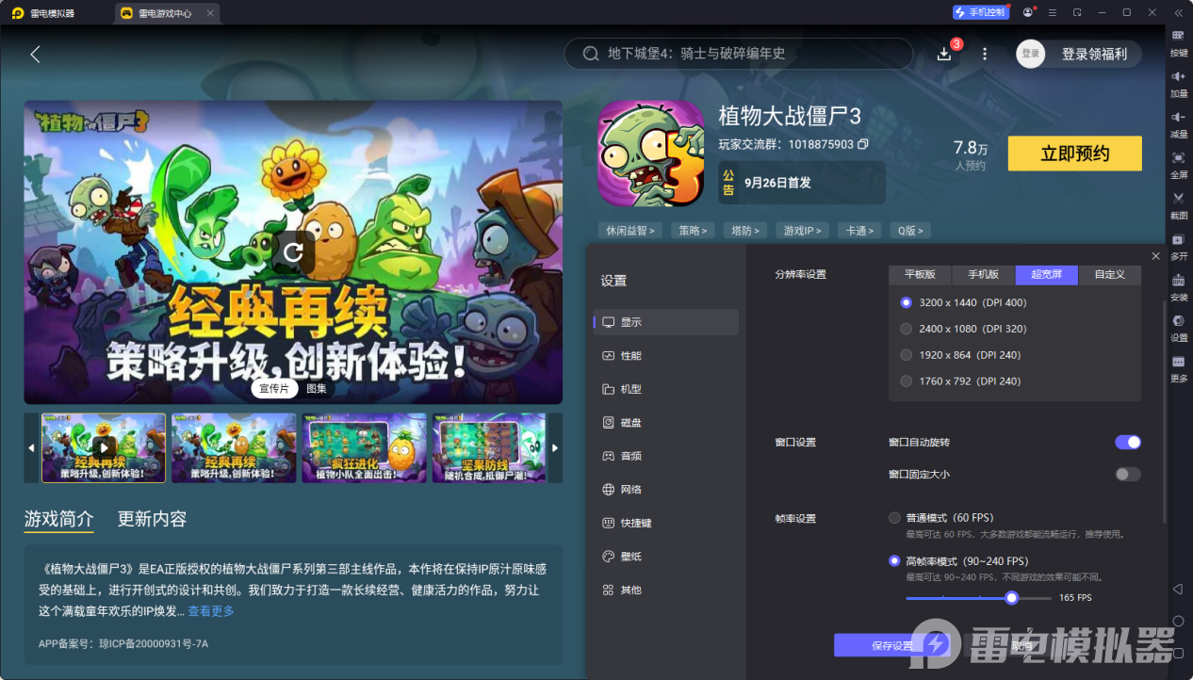Open the 性能 settings section
The image size is (1193, 680).
(666, 355)
